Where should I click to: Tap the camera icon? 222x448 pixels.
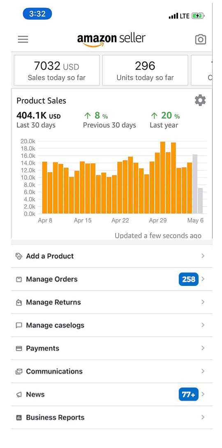tap(200, 39)
